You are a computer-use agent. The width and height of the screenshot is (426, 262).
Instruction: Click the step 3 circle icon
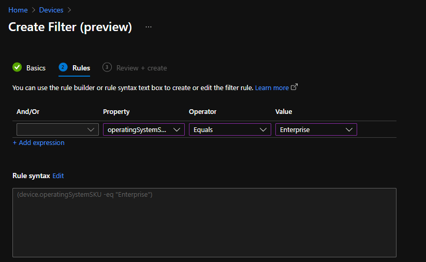107,67
